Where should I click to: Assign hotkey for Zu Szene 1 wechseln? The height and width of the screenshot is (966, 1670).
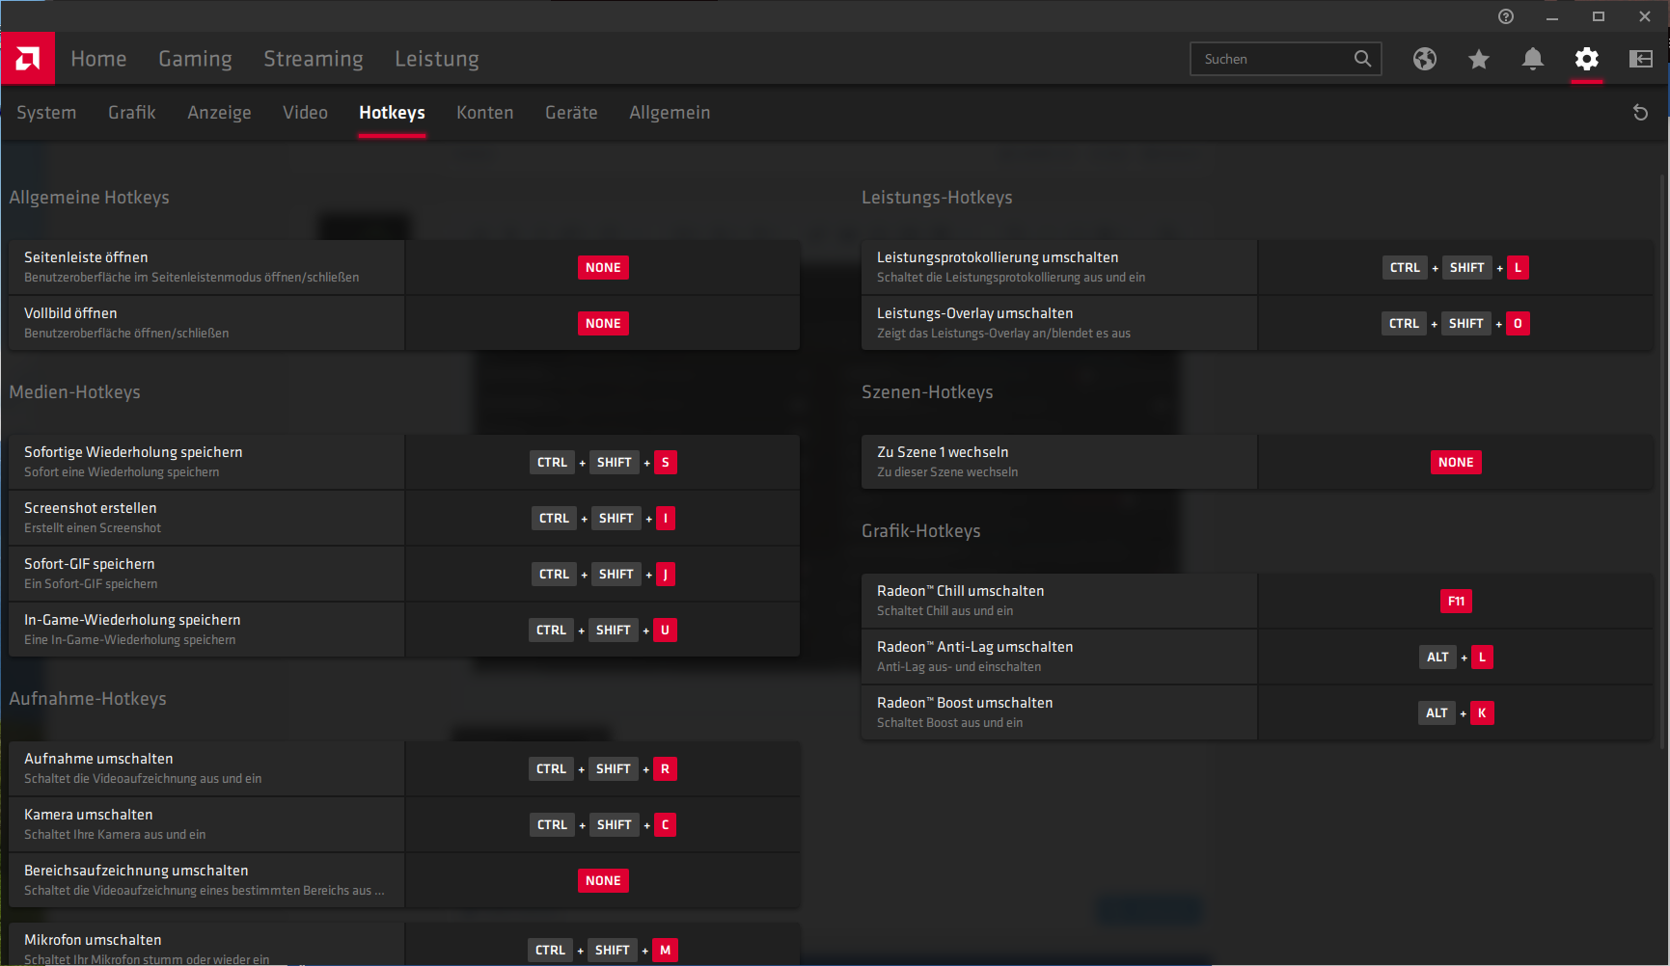pyautogui.click(x=1456, y=463)
